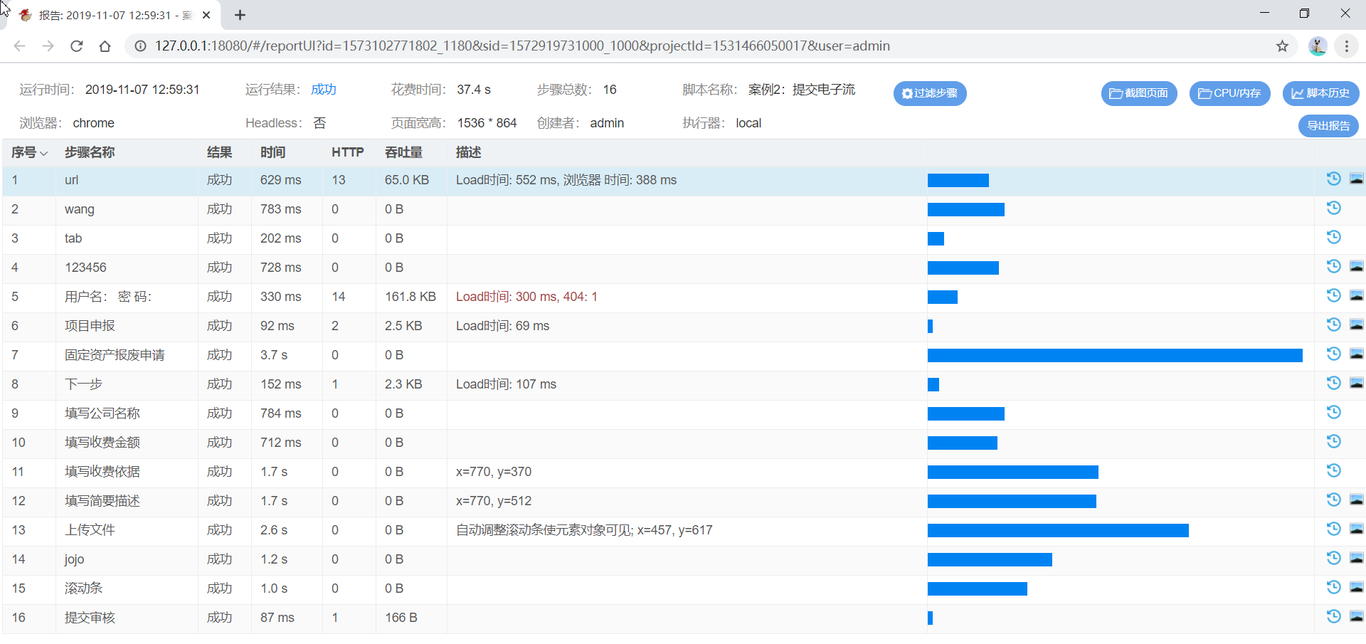Bookmark this page with the star icon

pos(1282,46)
